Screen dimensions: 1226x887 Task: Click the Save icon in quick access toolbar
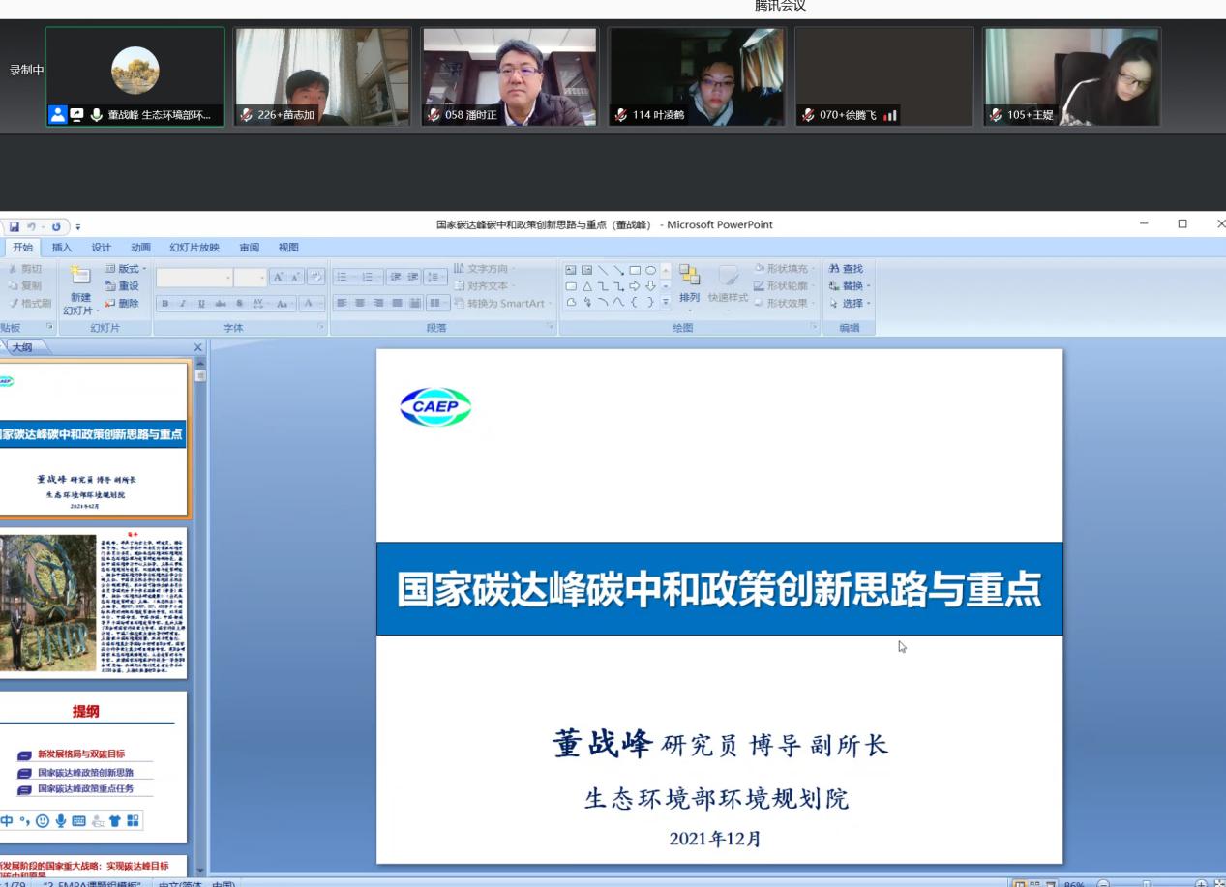(x=15, y=227)
